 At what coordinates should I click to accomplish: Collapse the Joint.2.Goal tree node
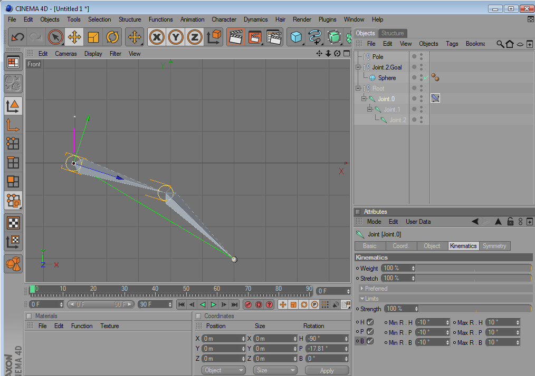click(358, 67)
